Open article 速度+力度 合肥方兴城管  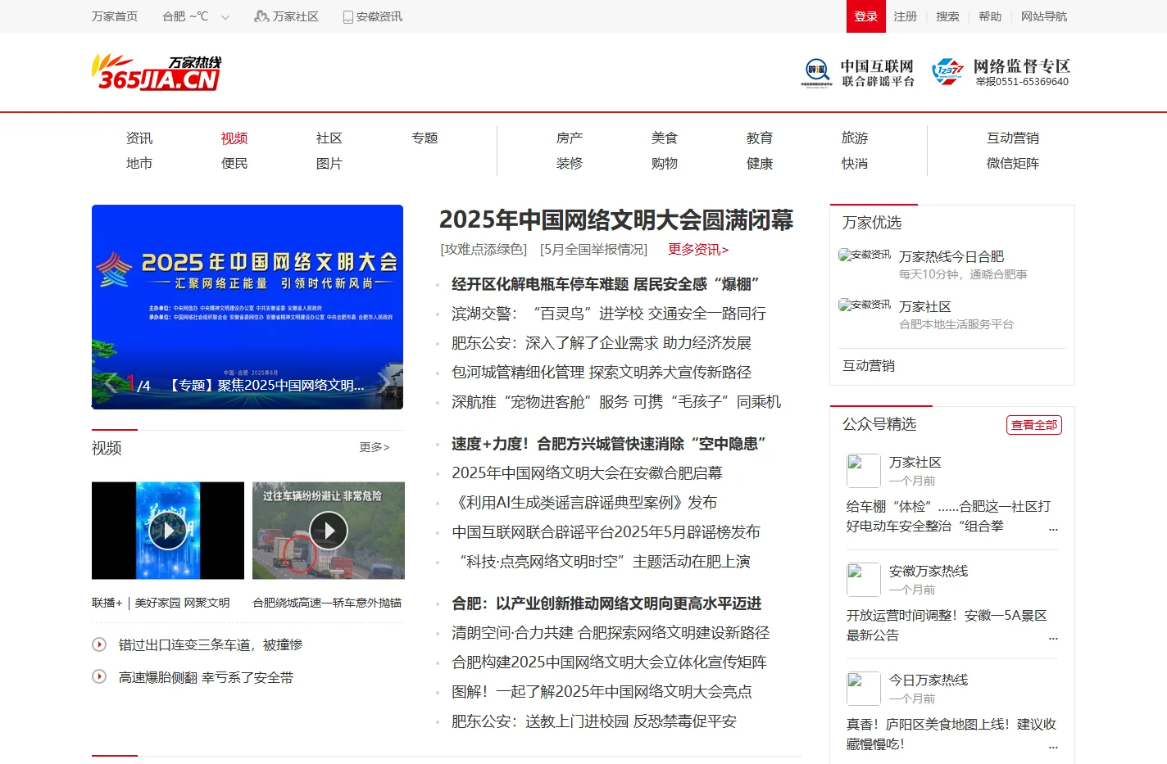click(x=609, y=444)
